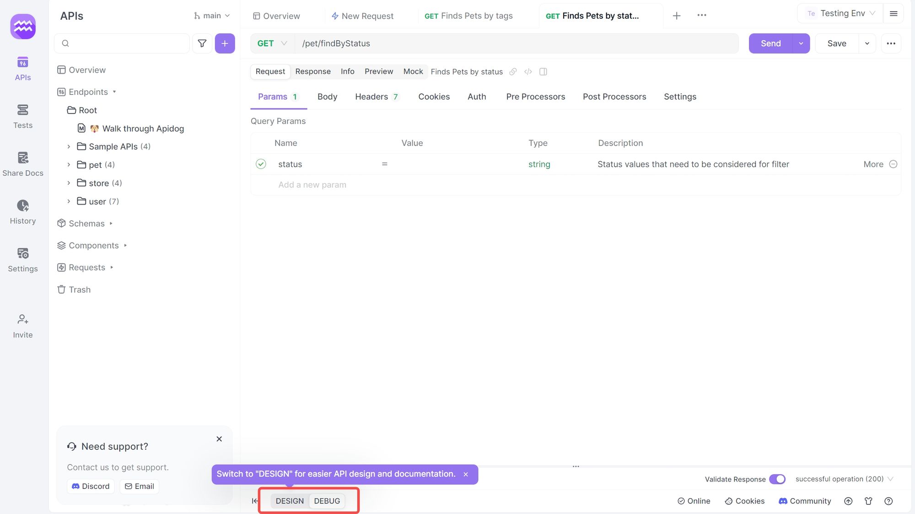This screenshot has width=915, height=514.
Task: Click the Send button
Action: click(x=770, y=43)
